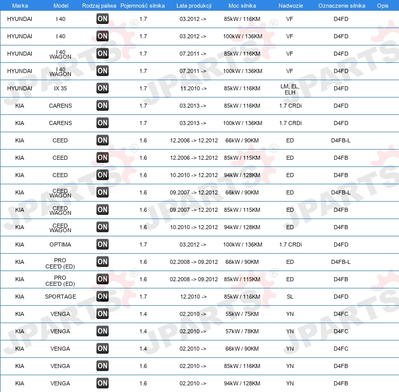
Task: Click the ON fuel icon in the OPTIMA row
Action: pyautogui.click(x=103, y=244)
